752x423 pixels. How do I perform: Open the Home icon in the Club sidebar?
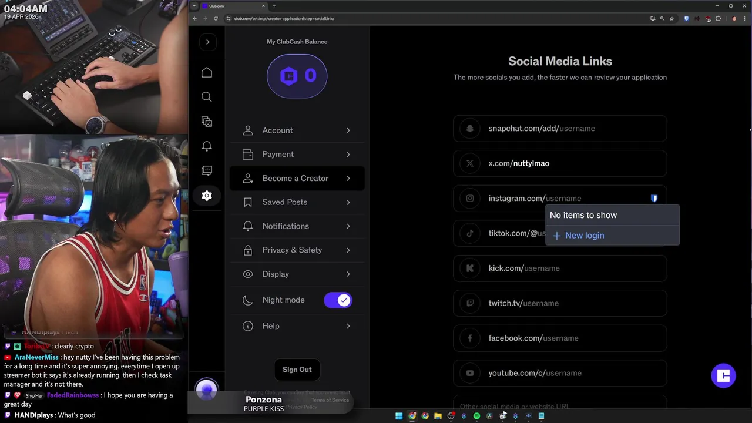[206, 72]
